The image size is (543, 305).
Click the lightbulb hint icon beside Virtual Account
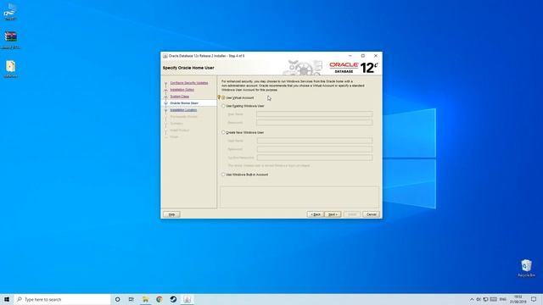pos(219,97)
